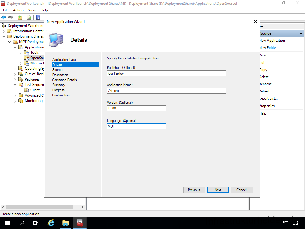Expand the Operating Systems node
Viewport: 305px width, 229px height.
click(15, 69)
